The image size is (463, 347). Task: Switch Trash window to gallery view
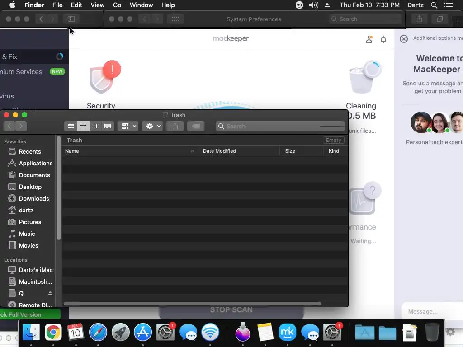tap(108, 127)
